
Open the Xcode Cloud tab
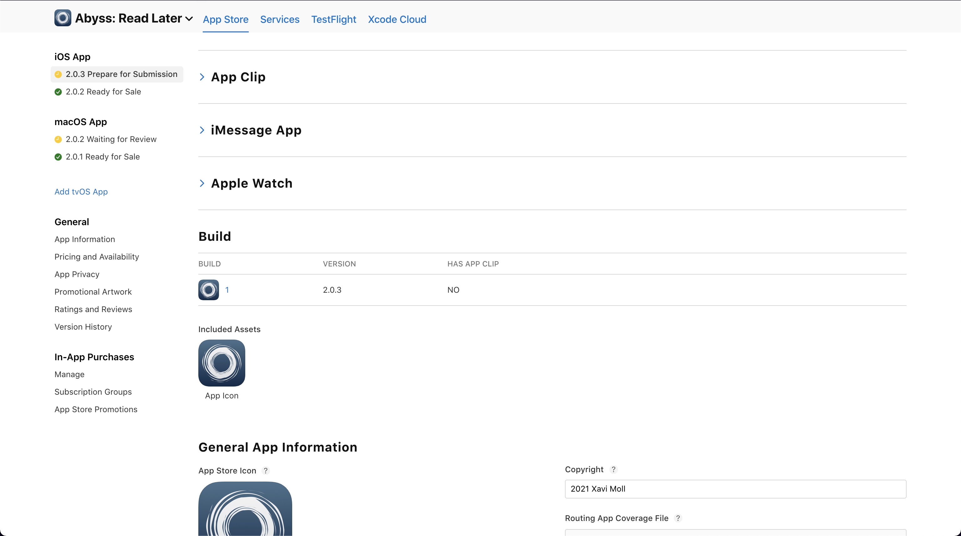[x=397, y=19]
